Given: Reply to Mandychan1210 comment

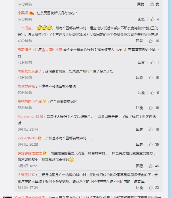Looking at the screenshot, I should pyautogui.click(x=139, y=129).
